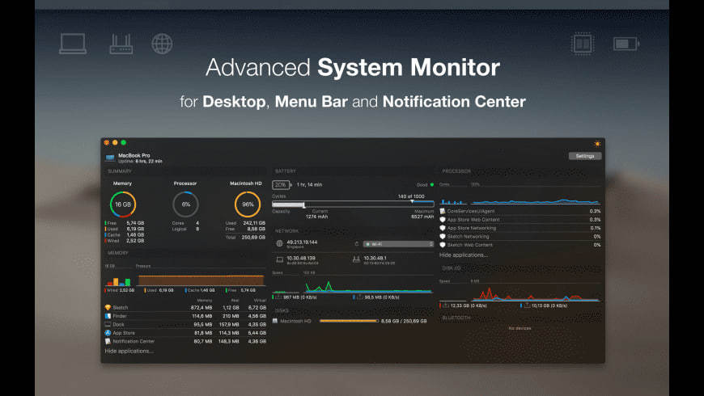Click the App Store icon in memory list

click(108, 332)
